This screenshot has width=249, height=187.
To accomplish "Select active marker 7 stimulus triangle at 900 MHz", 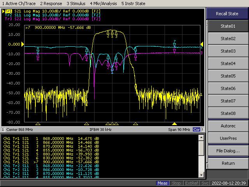I will point(174,124).
